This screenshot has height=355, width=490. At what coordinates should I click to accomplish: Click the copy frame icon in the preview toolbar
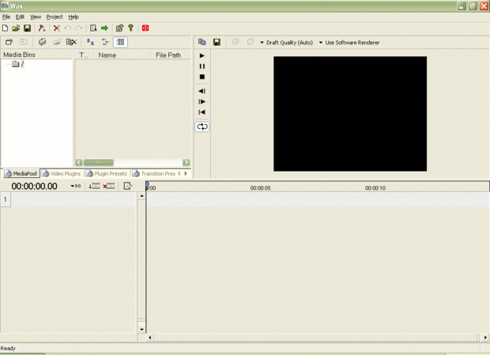[x=202, y=42]
